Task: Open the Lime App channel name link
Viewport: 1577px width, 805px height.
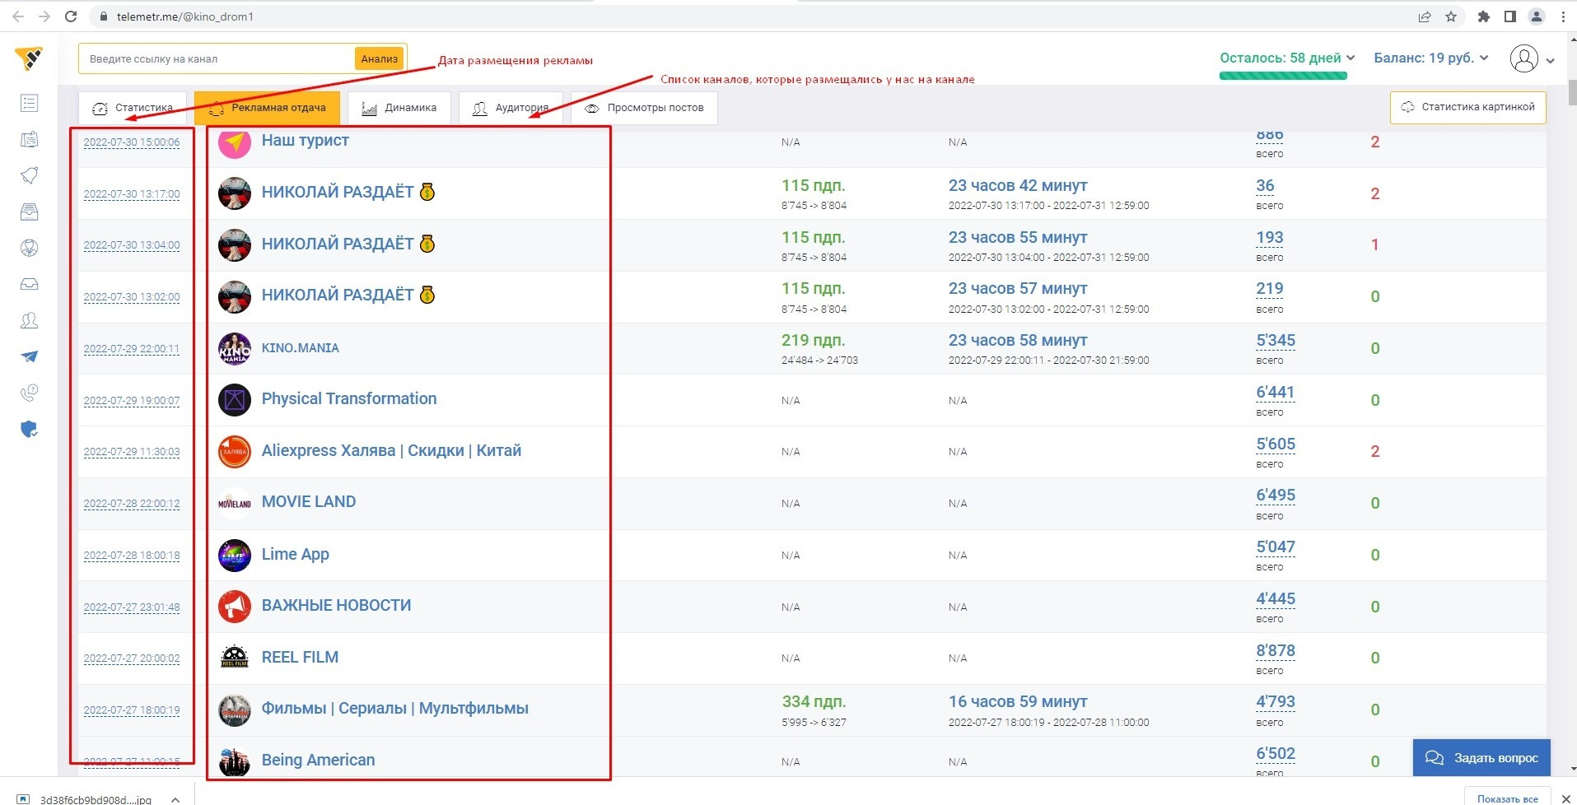Action: [x=296, y=554]
